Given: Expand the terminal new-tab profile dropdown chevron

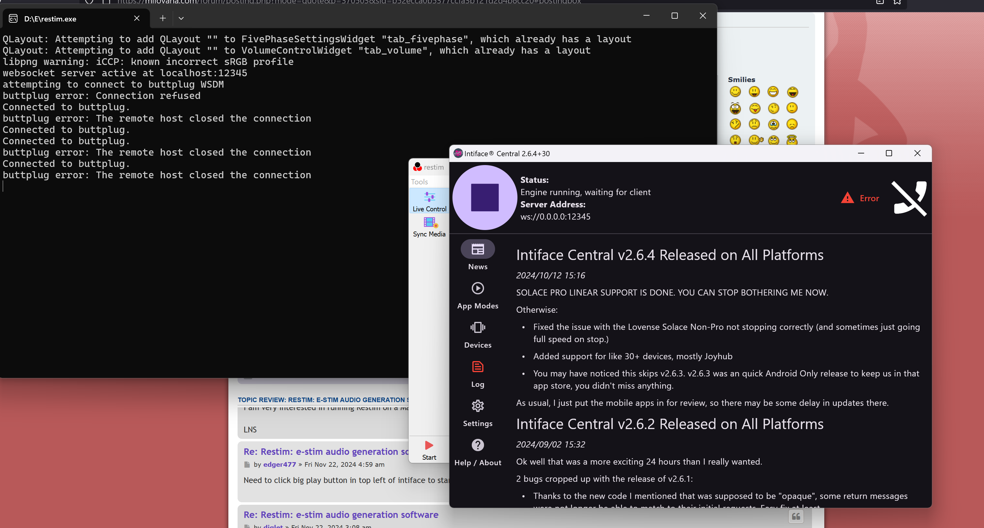Looking at the screenshot, I should (181, 18).
